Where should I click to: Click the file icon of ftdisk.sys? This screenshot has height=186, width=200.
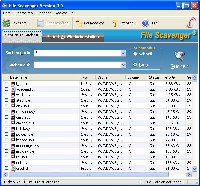pos(13,128)
